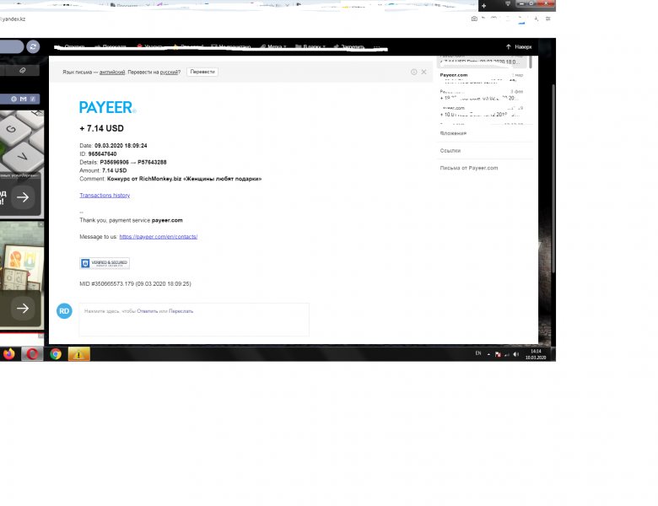Click the 7.14 USD amount text
The width and height of the screenshot is (658, 506).
(101, 128)
